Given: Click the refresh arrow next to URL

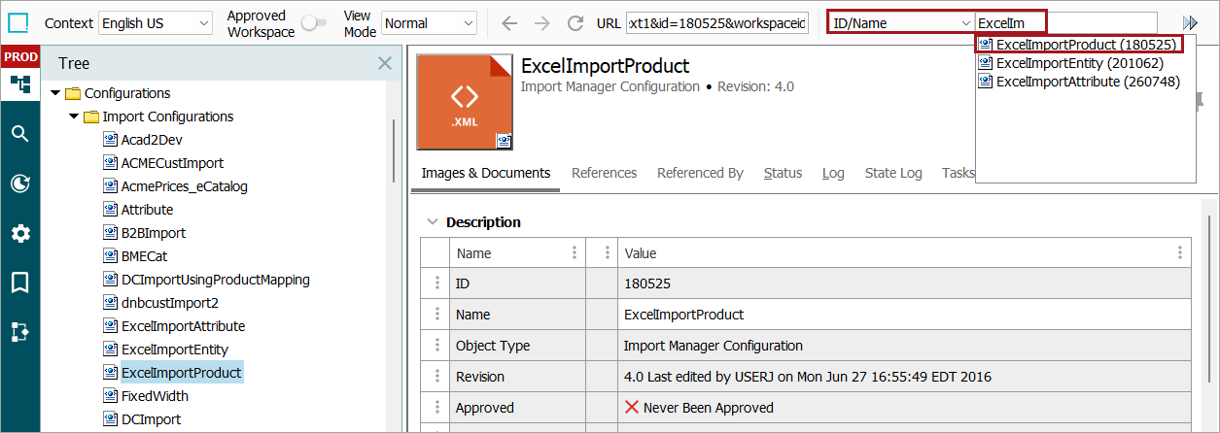Looking at the screenshot, I should pyautogui.click(x=575, y=23).
